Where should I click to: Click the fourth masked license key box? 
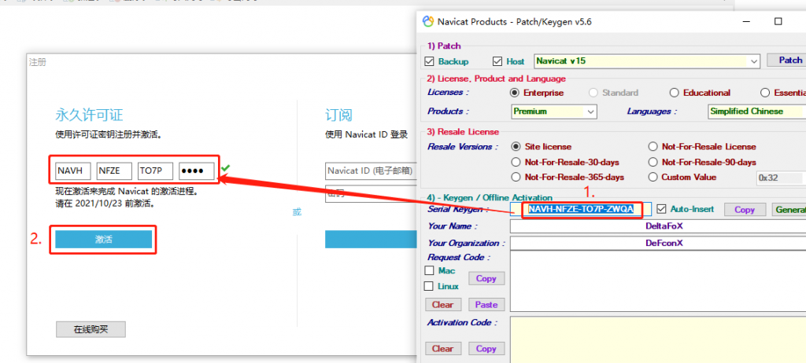[196, 171]
